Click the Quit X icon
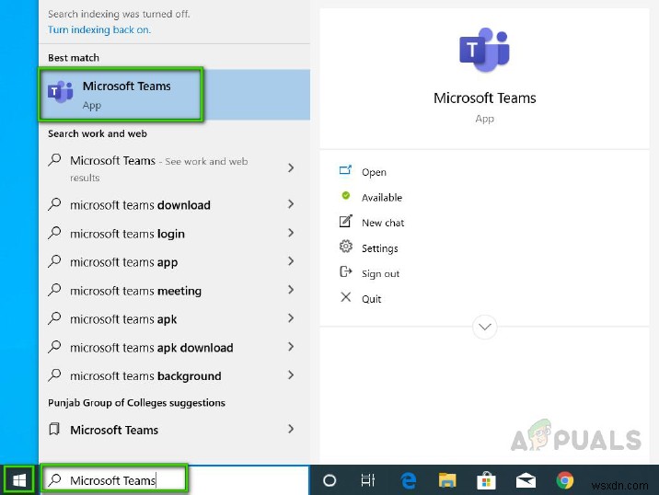Screen dimensions: 659x495 (x=345, y=297)
